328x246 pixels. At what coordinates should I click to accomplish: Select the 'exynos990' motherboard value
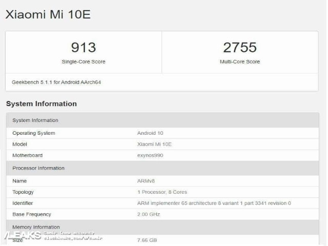click(150, 155)
